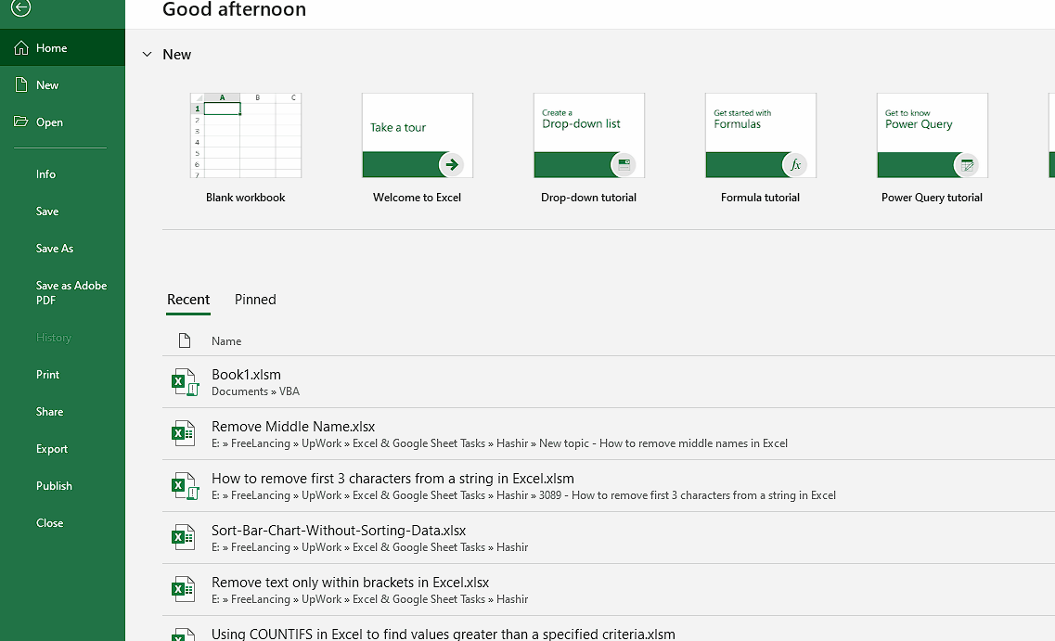Viewport: 1055px width, 641px height.
Task: Select New in the sidebar
Action: [x=62, y=84]
